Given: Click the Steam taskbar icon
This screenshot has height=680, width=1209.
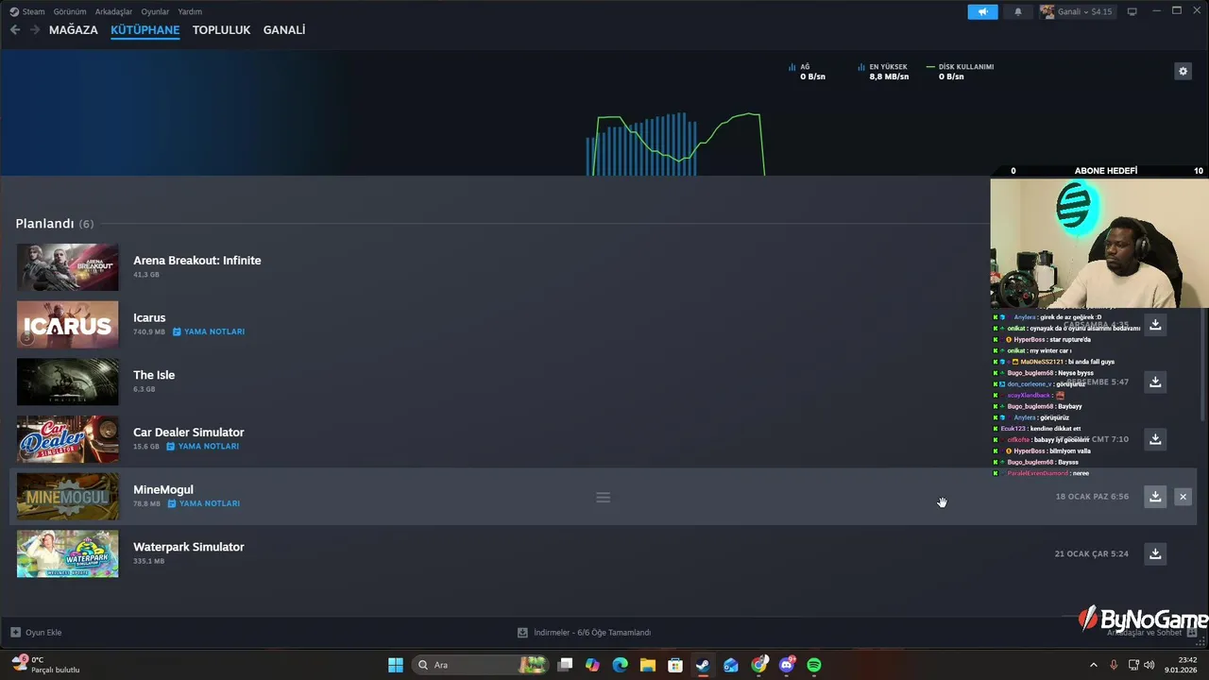Looking at the screenshot, I should pos(703,665).
